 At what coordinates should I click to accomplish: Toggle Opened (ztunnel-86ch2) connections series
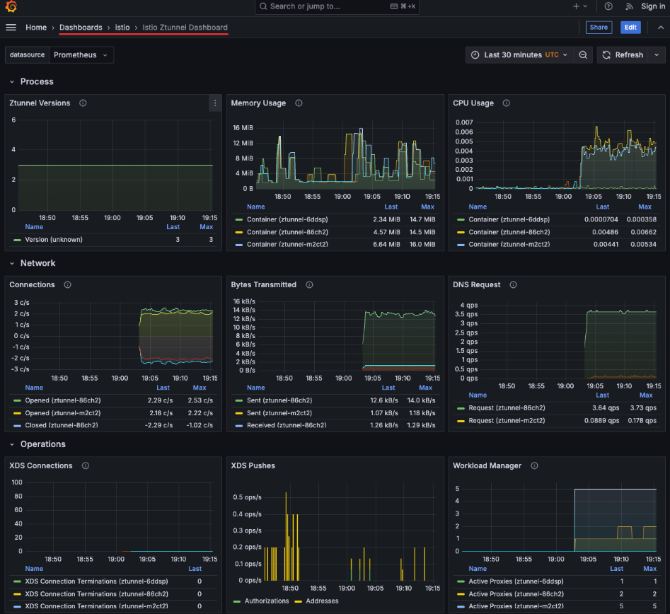click(x=63, y=401)
